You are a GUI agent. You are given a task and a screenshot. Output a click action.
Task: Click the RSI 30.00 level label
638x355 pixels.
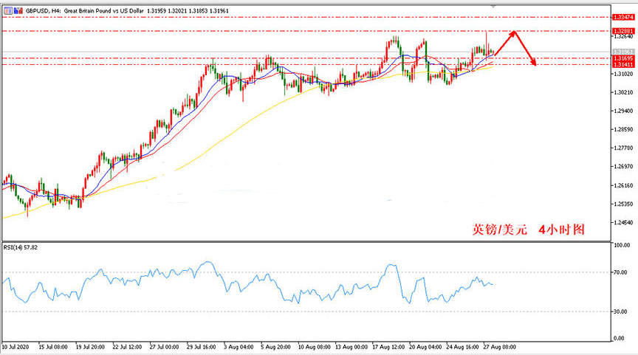coord(620,311)
